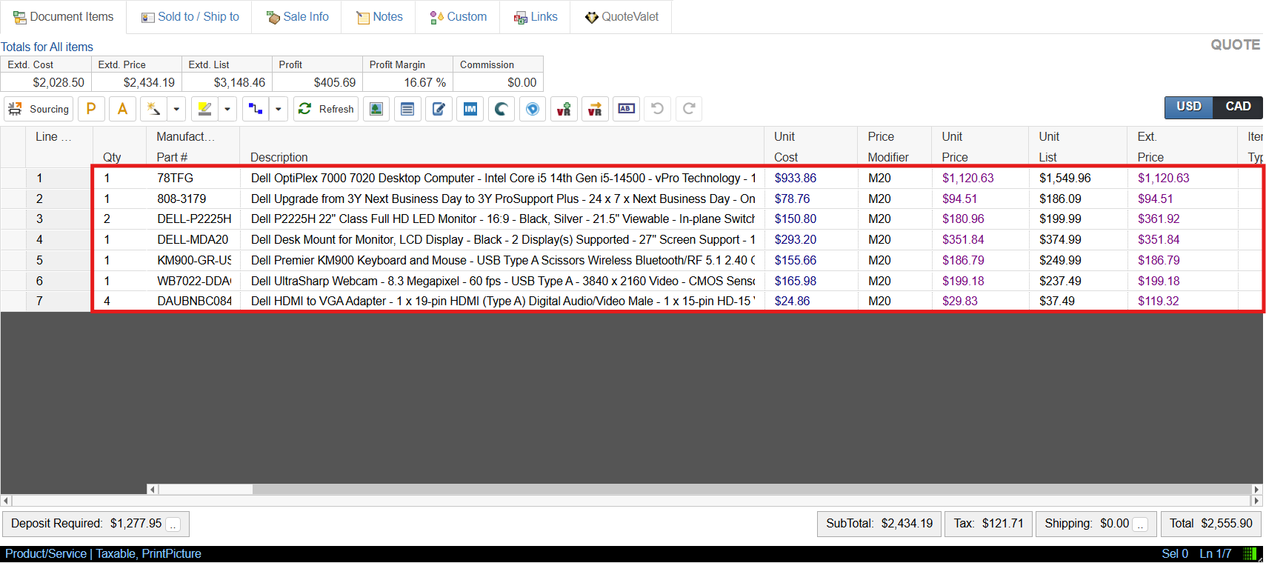1266x563 pixels.
Task: Open the line hierarchy dropdown arrow
Action: [279, 109]
